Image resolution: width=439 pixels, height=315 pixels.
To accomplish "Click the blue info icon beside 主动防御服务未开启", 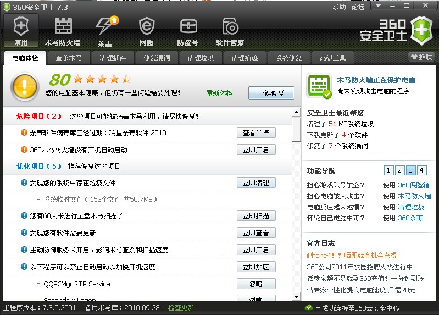I will (24, 250).
